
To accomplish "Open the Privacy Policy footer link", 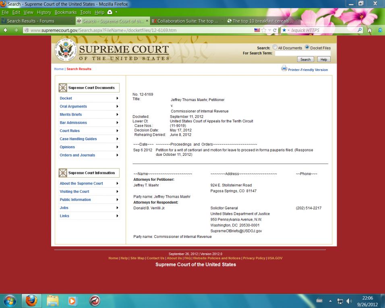I will click(x=253, y=258).
